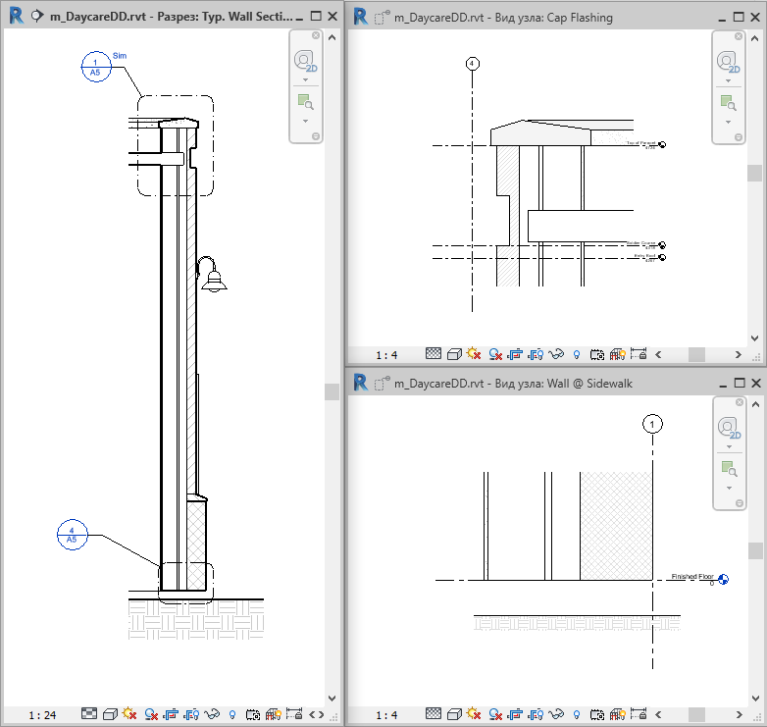Viewport: 767px width, 727px height.
Task: Toggle Crop View in Wall @ Sidewalk view
Action: pyautogui.click(x=515, y=714)
